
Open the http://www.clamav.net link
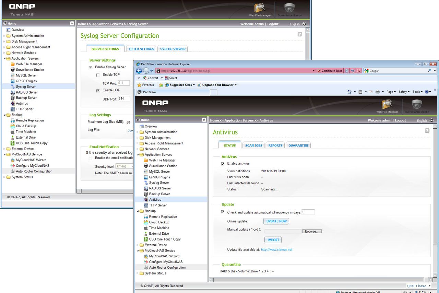[x=276, y=250]
